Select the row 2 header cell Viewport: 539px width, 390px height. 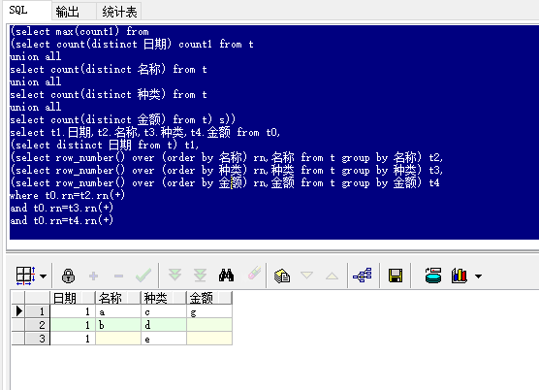click(38, 325)
